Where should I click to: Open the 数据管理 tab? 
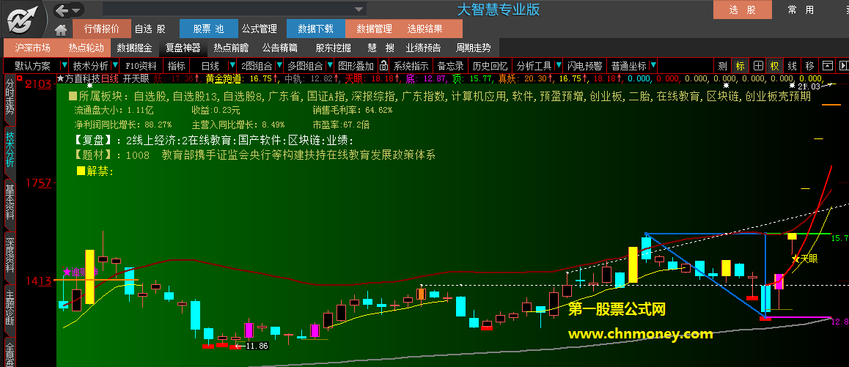(x=375, y=29)
